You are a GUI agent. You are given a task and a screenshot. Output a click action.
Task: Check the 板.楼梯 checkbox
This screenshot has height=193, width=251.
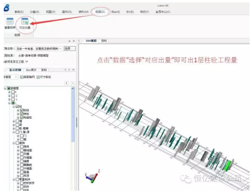pos(17,129)
